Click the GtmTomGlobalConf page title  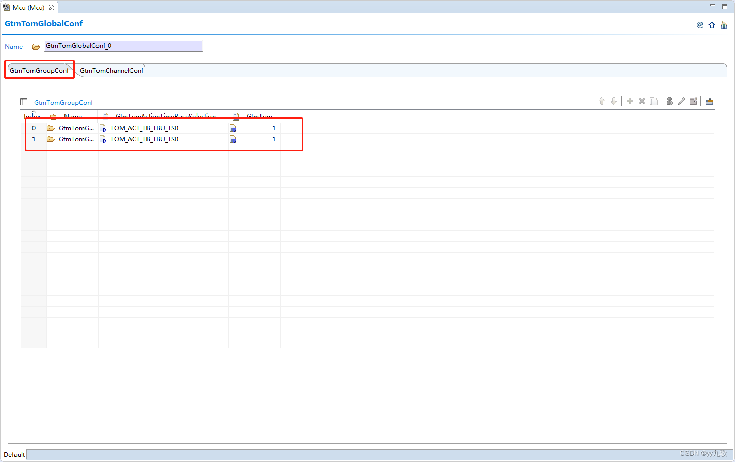point(44,24)
